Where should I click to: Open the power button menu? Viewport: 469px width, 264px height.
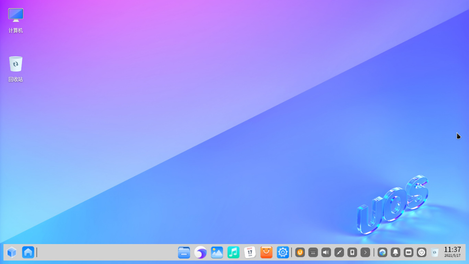[421, 252]
